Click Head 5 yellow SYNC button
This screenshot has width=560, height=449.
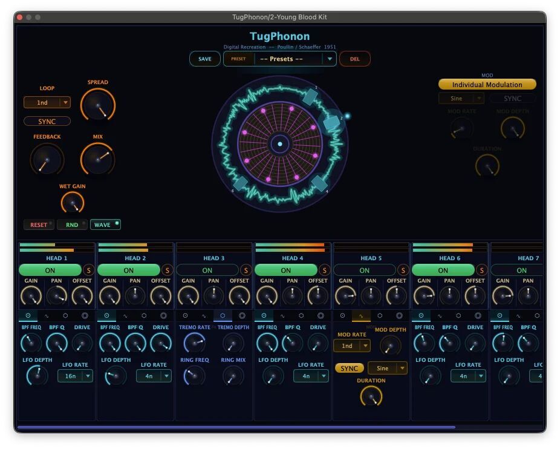(350, 368)
